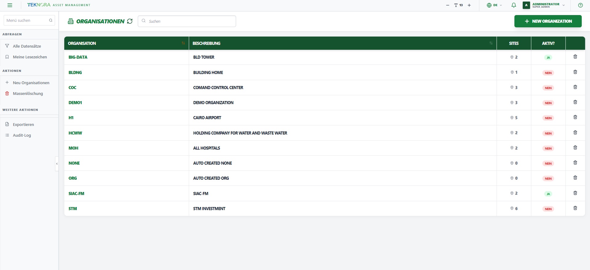Viewport: 590px width, 270px height.
Task: Toggle NEIN active badge for ORG
Action: tap(548, 178)
